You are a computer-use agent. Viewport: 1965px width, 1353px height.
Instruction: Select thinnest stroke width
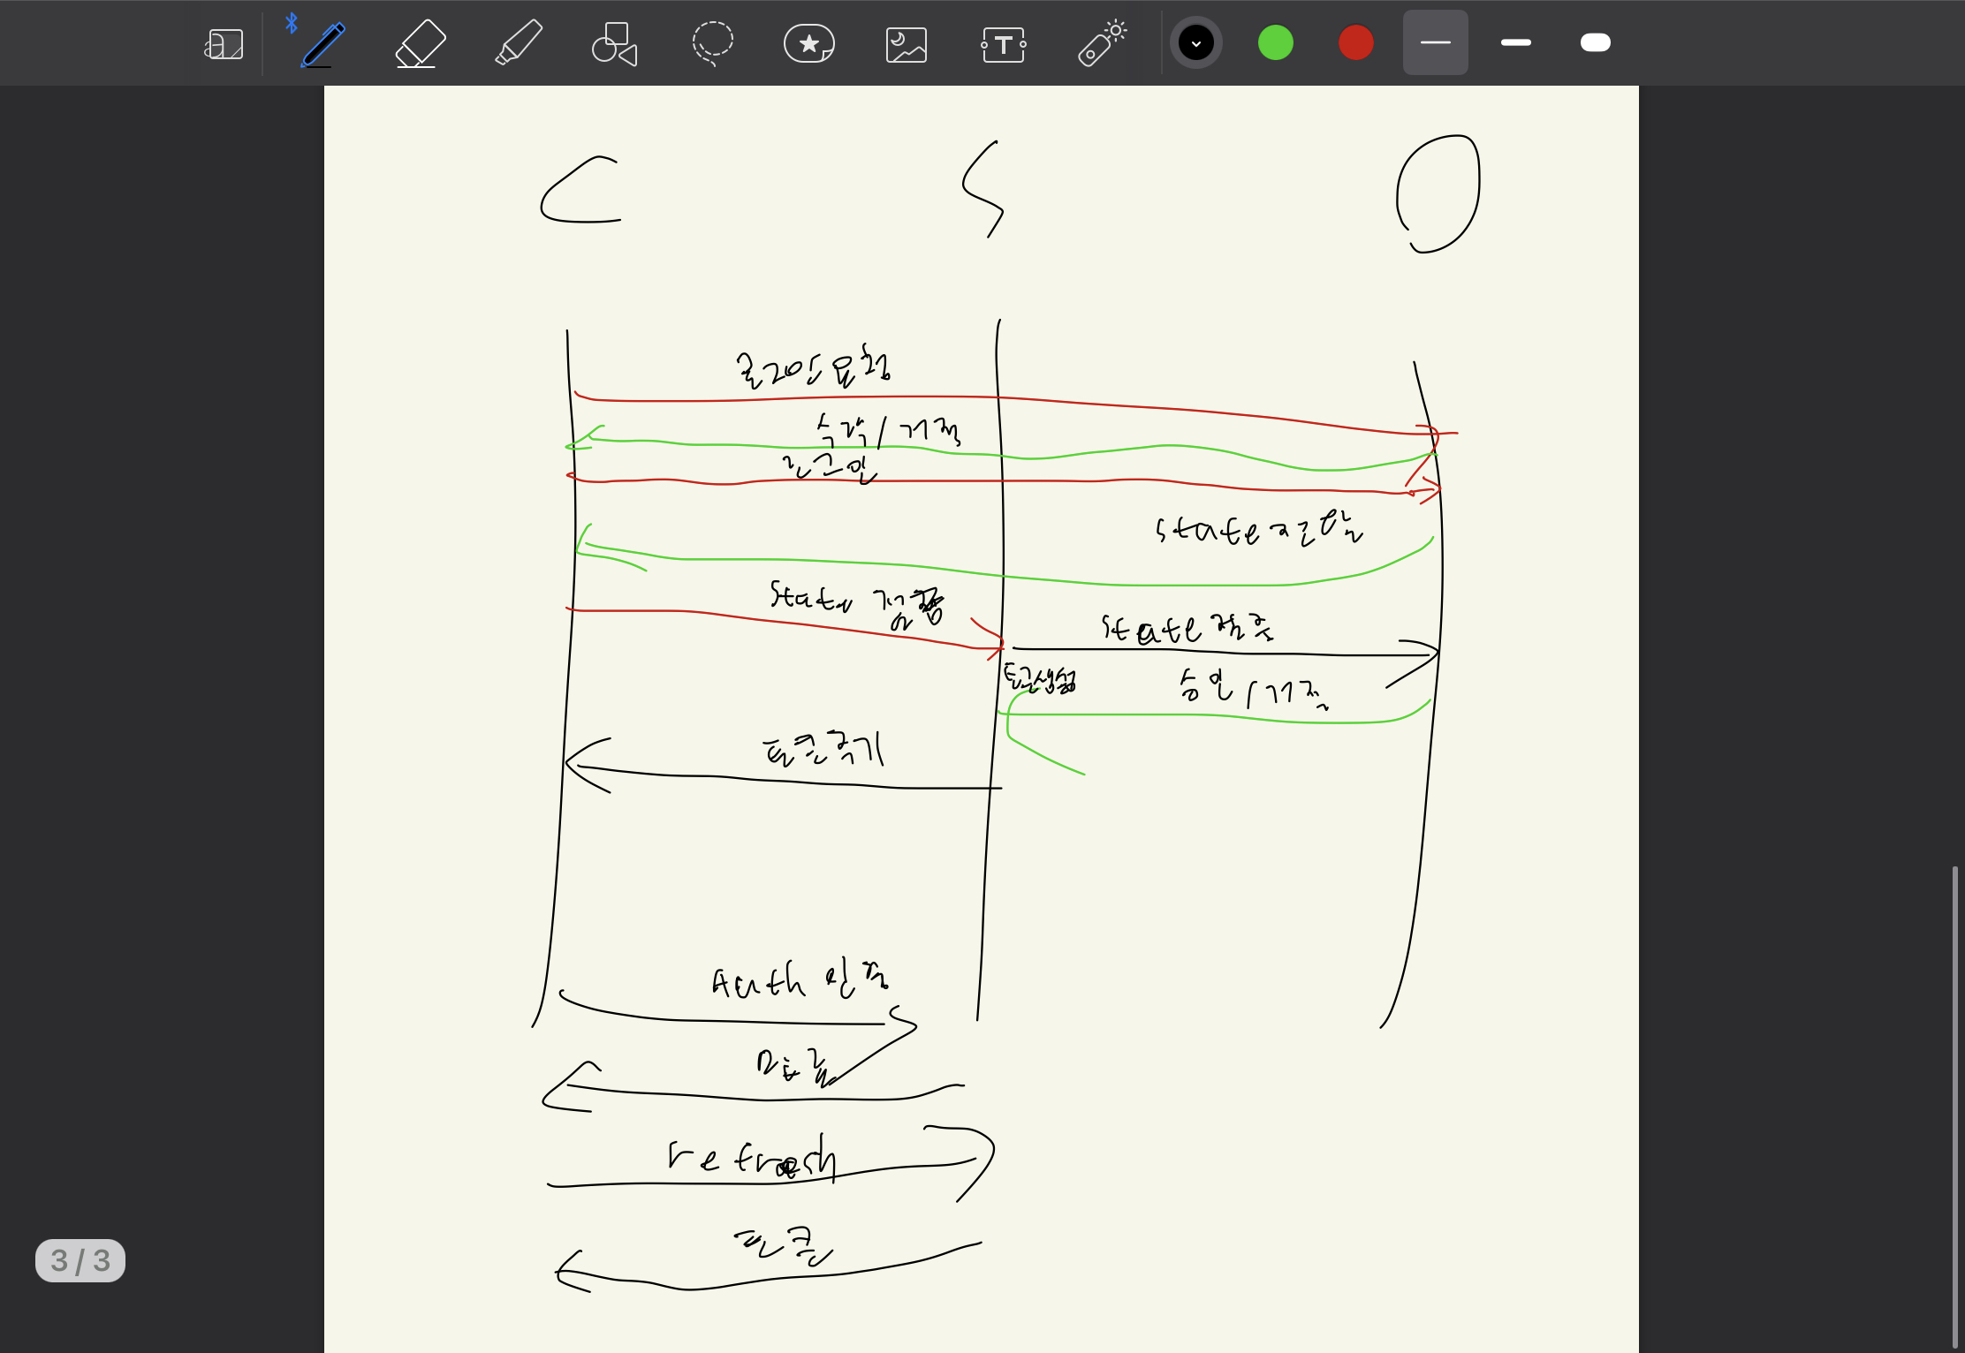[x=1435, y=42]
